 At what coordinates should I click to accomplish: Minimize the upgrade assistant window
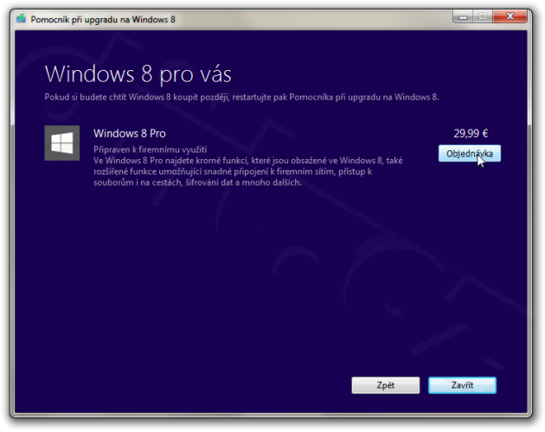[x=463, y=16]
